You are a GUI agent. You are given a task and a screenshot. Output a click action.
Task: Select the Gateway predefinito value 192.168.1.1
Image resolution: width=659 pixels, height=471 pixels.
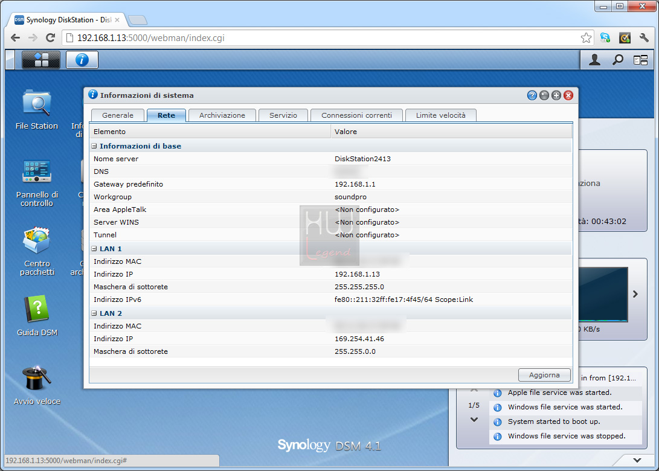[355, 184]
